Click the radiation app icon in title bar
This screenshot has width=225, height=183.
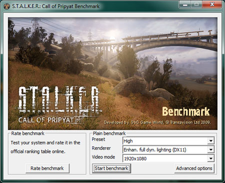(6, 7)
